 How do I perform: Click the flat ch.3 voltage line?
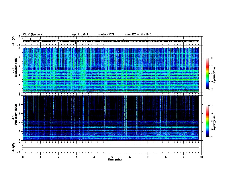coord(111,148)
